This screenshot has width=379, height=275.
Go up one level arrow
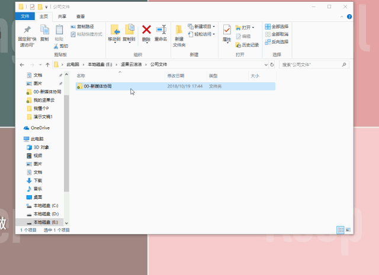[x=47, y=64]
